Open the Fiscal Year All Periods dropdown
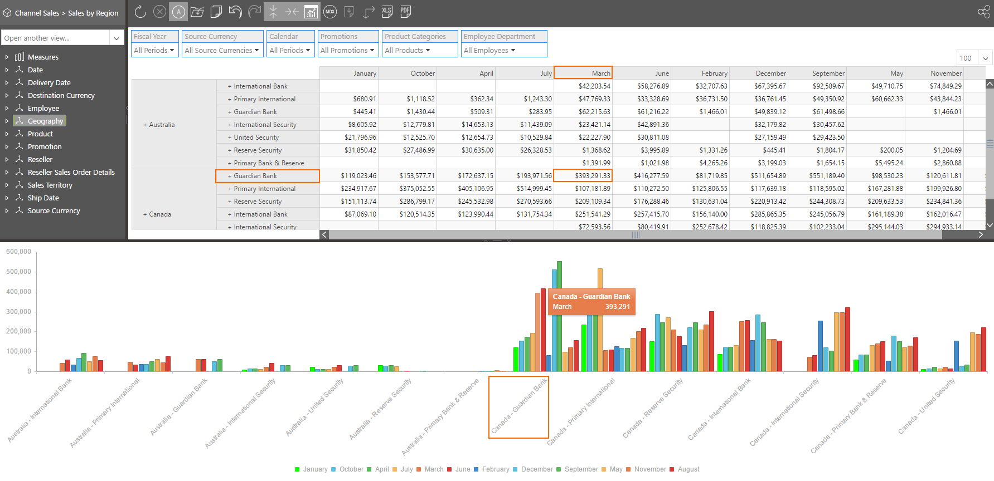This screenshot has width=994, height=481. click(x=154, y=50)
